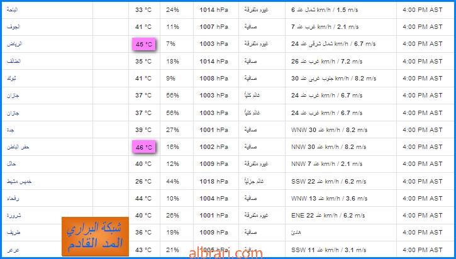
Task: Select the 7% humidity value
Action: [x=170, y=44]
